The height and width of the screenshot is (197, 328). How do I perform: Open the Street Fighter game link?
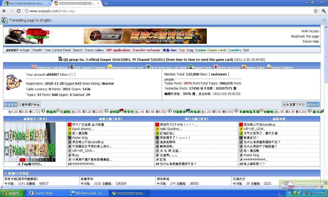click(282, 67)
